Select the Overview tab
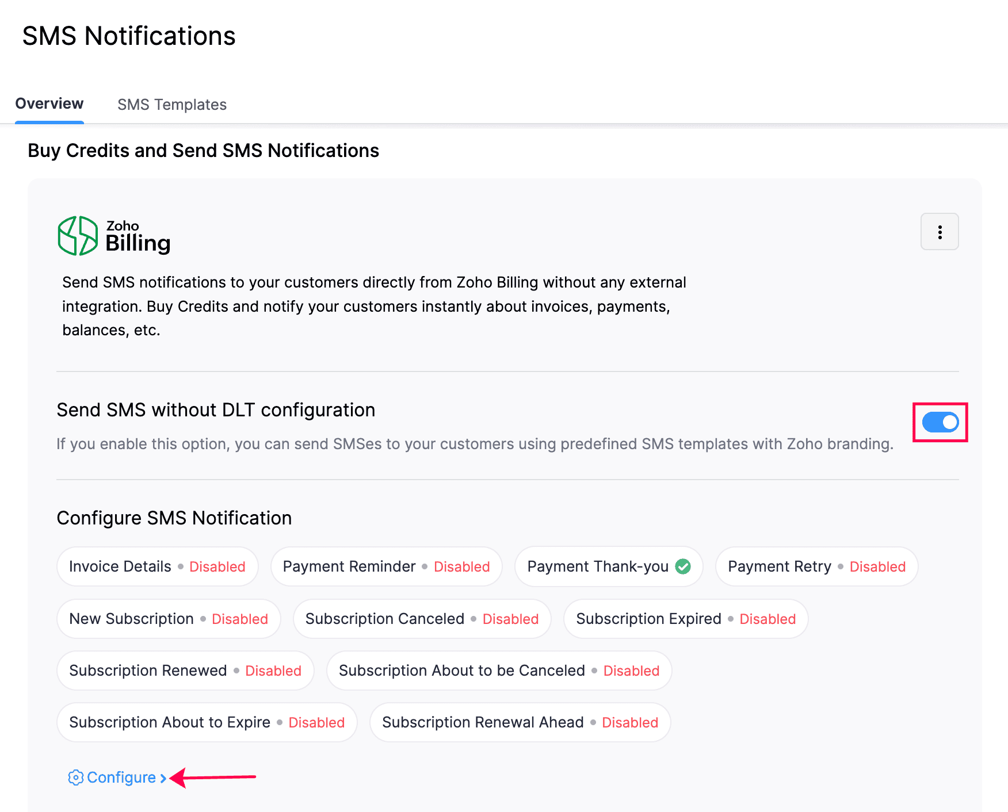 (49, 104)
